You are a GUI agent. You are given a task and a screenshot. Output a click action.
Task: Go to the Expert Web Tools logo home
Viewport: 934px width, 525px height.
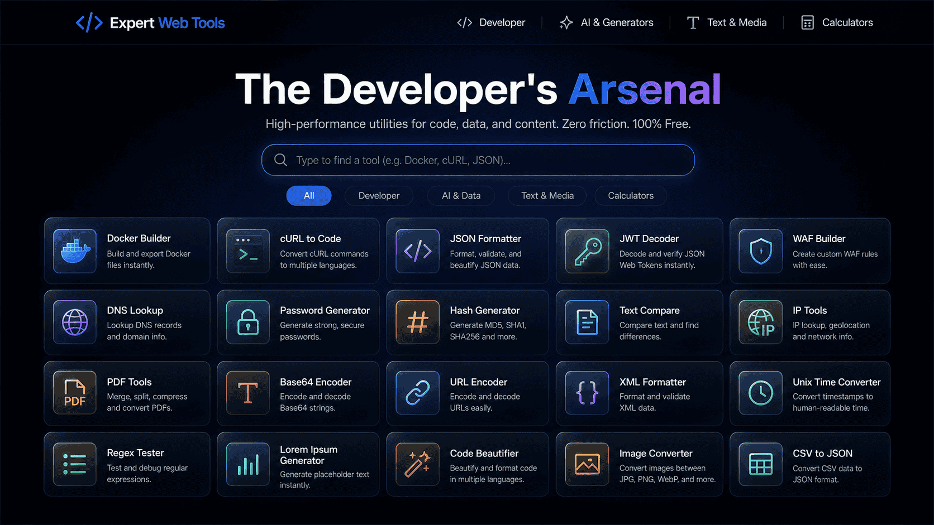pos(150,23)
